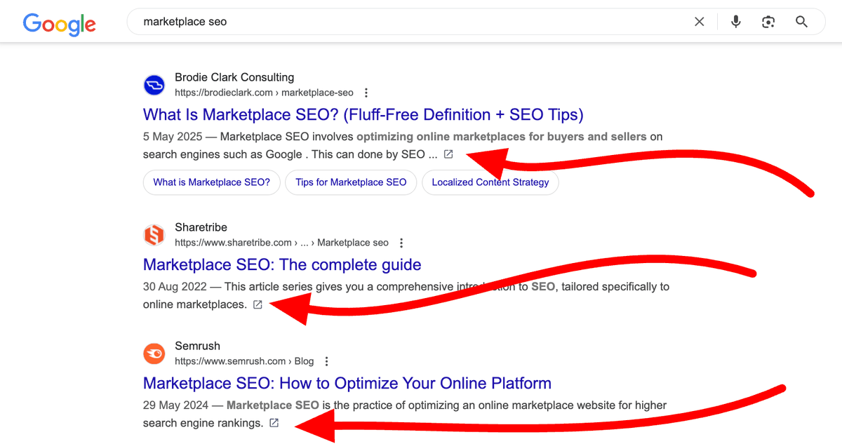Click the Brodie Clark Consulting site name
The height and width of the screenshot is (444, 842).
coord(234,77)
